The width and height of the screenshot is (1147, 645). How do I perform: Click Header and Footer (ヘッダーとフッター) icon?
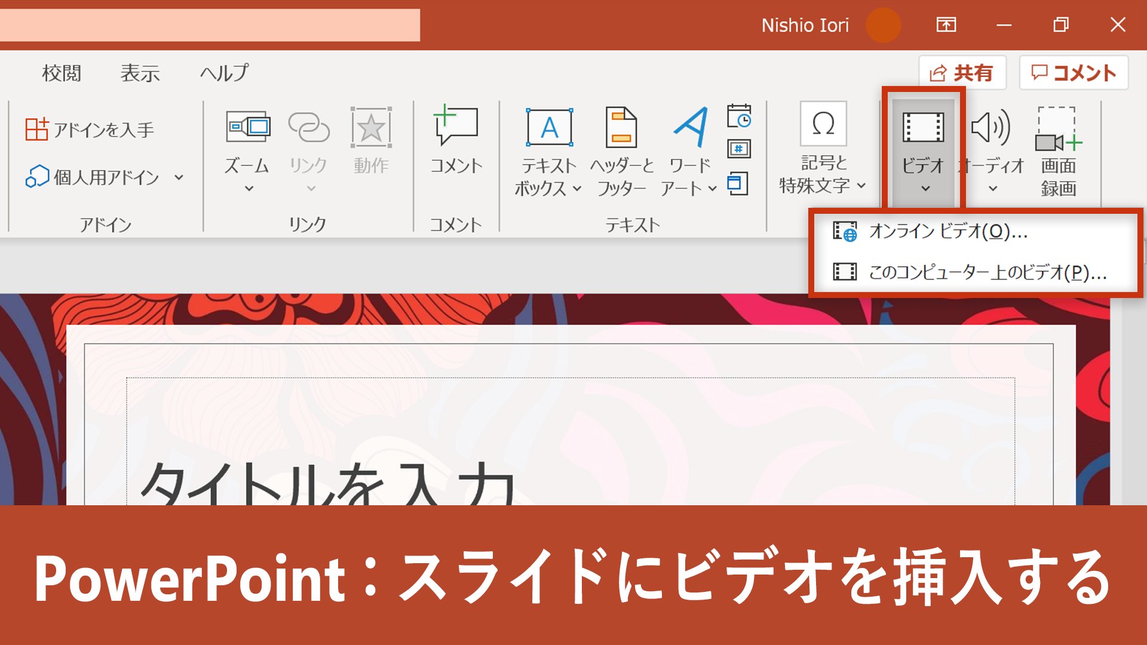click(x=621, y=127)
